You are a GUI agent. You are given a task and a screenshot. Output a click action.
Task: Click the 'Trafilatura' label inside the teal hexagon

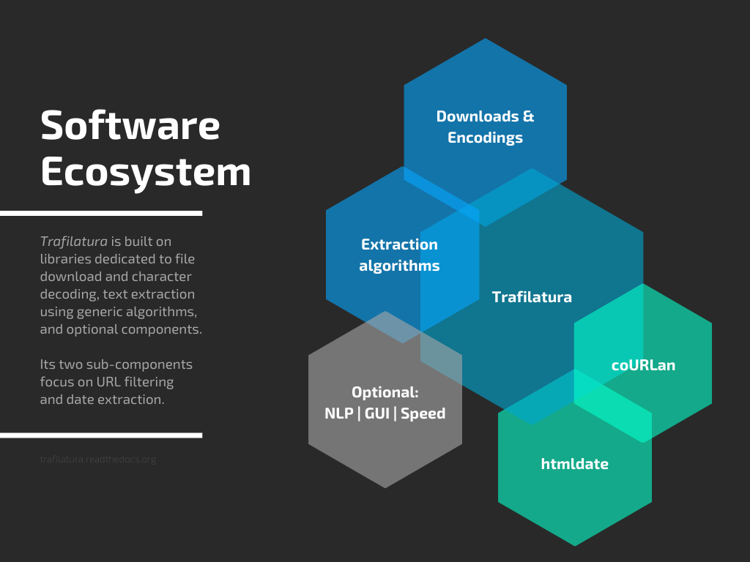tap(532, 297)
